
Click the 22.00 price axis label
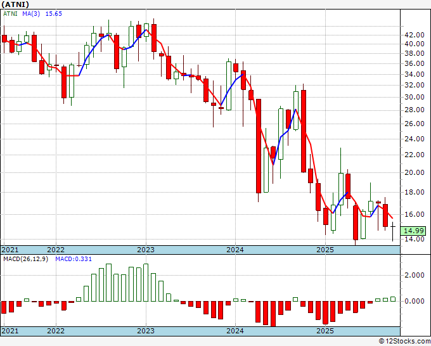[x=415, y=155]
